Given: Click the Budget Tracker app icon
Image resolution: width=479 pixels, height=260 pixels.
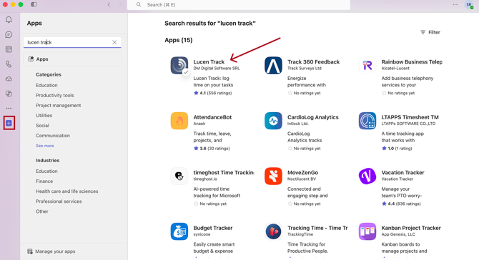Looking at the screenshot, I should point(179,231).
